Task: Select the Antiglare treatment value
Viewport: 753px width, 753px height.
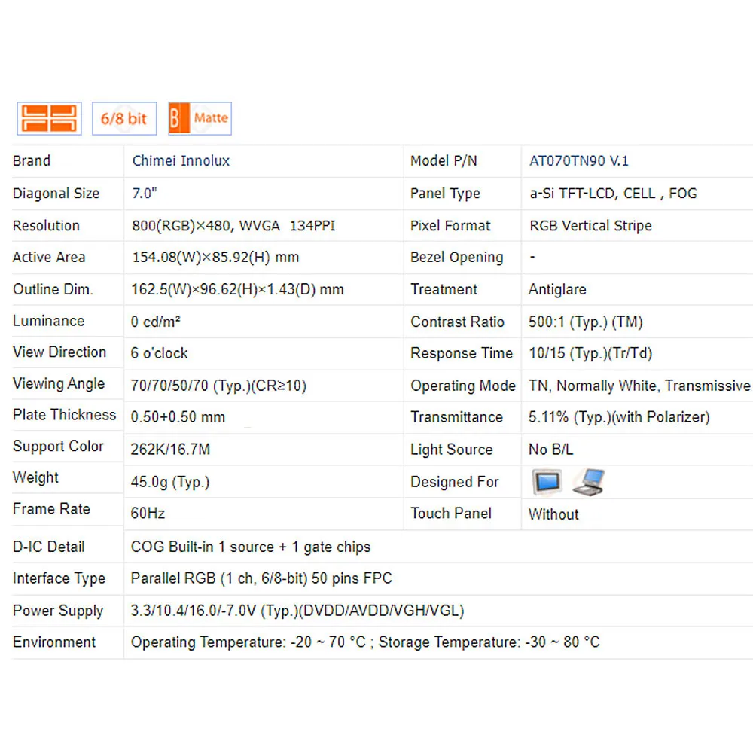Action: tap(557, 290)
